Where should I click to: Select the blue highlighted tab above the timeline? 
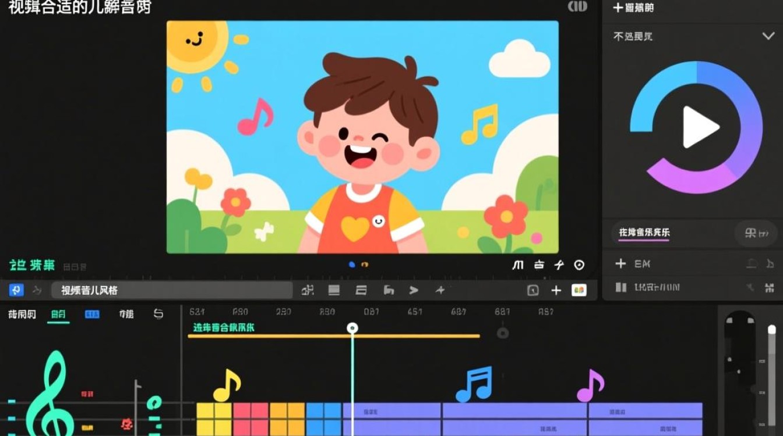[x=92, y=314]
